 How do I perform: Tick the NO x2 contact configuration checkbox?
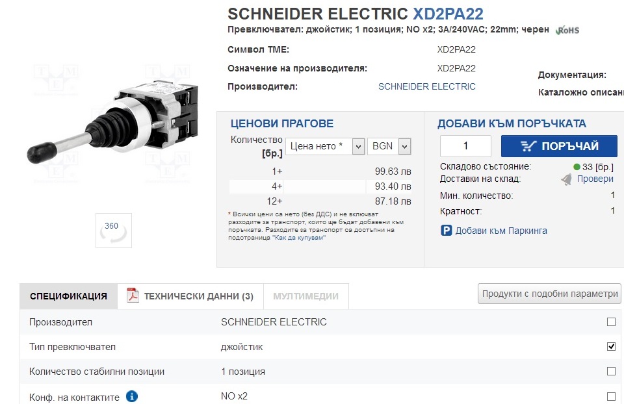(611, 396)
